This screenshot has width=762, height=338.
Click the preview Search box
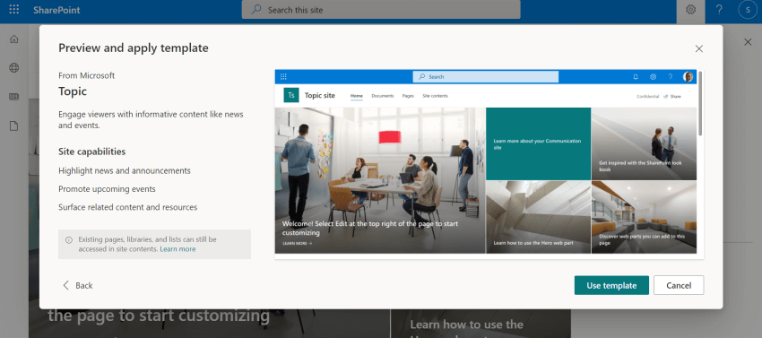pos(486,77)
